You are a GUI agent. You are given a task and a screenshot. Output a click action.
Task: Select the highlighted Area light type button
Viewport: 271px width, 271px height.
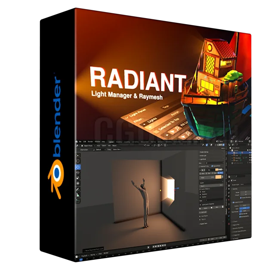220,173
